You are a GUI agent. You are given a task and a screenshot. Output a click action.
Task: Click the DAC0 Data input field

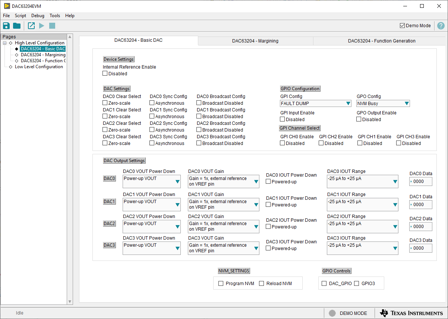tap(422, 181)
